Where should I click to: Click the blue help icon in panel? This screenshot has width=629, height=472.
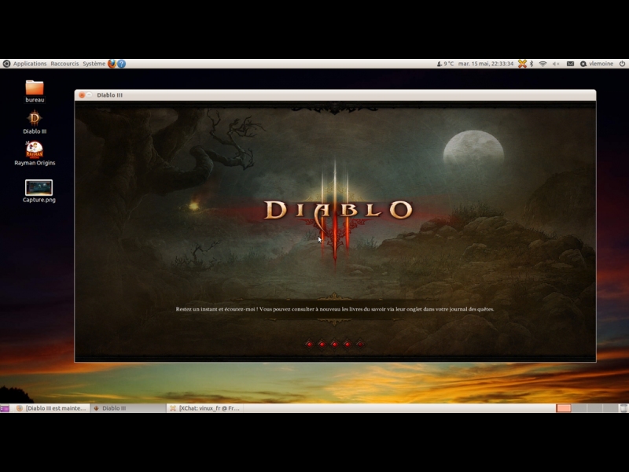tap(121, 64)
